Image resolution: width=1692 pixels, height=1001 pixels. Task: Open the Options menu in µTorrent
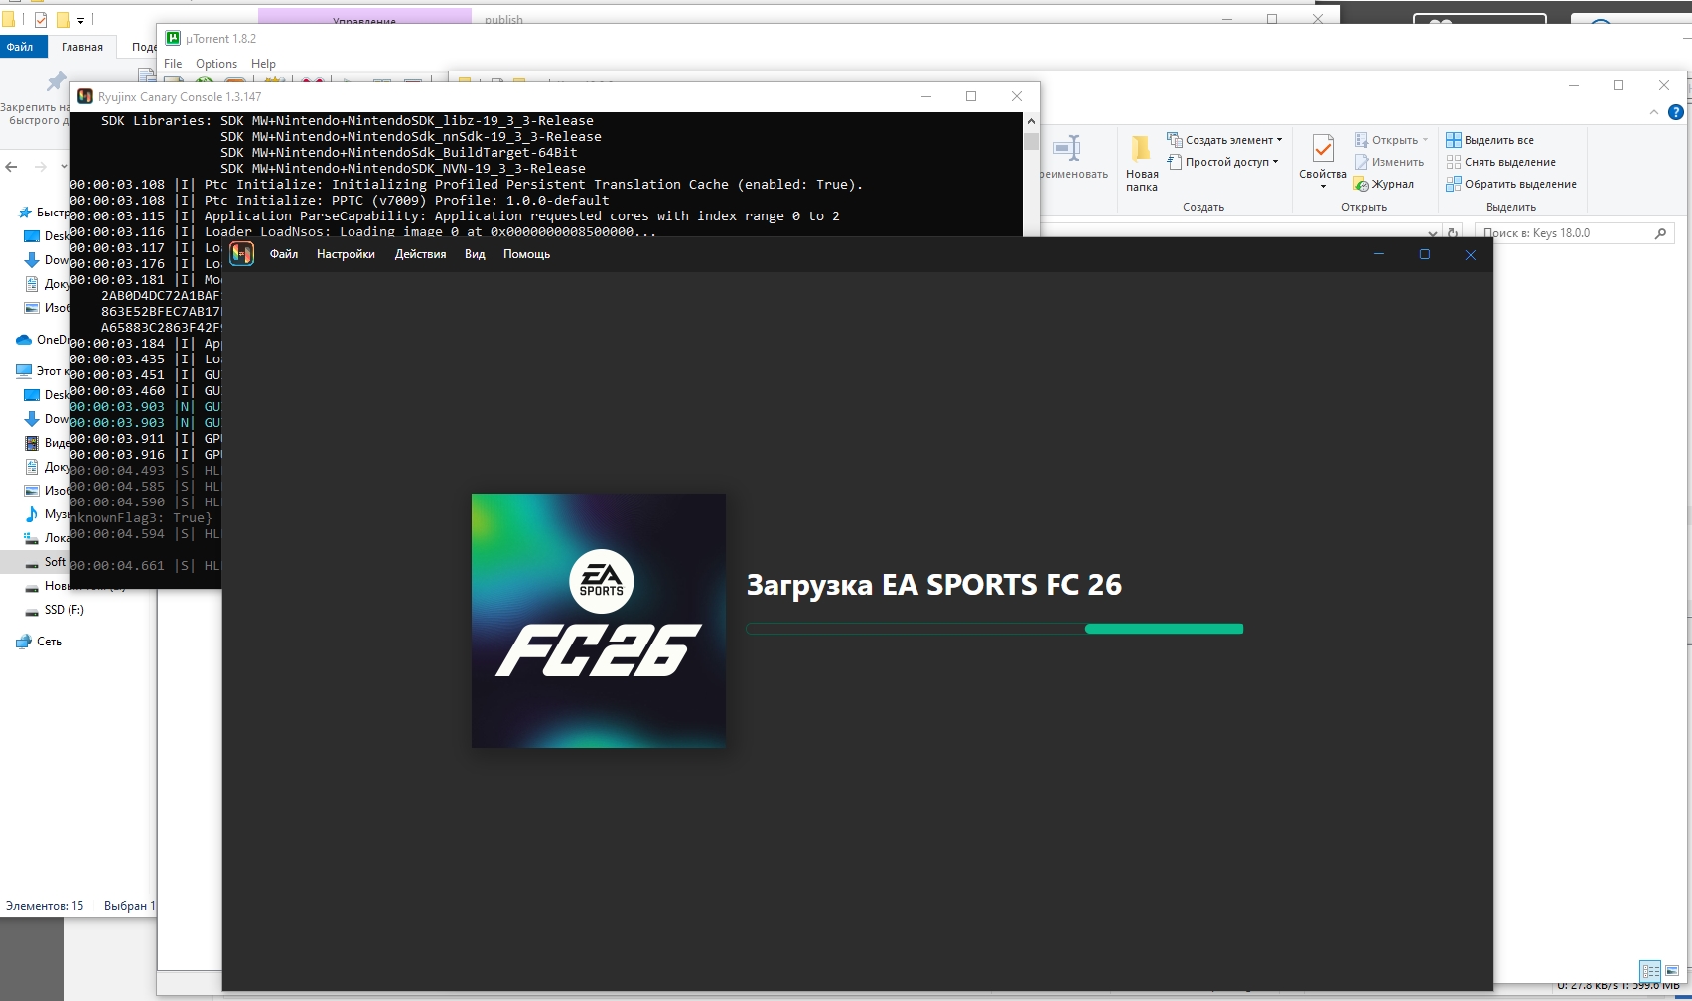pyautogui.click(x=216, y=64)
